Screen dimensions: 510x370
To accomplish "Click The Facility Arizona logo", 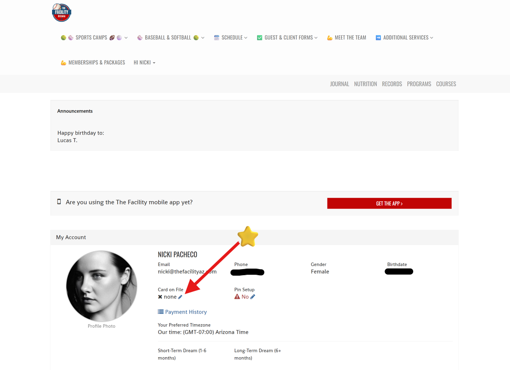I will tap(62, 12).
